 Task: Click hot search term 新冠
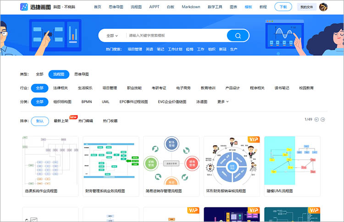[x=222, y=49]
